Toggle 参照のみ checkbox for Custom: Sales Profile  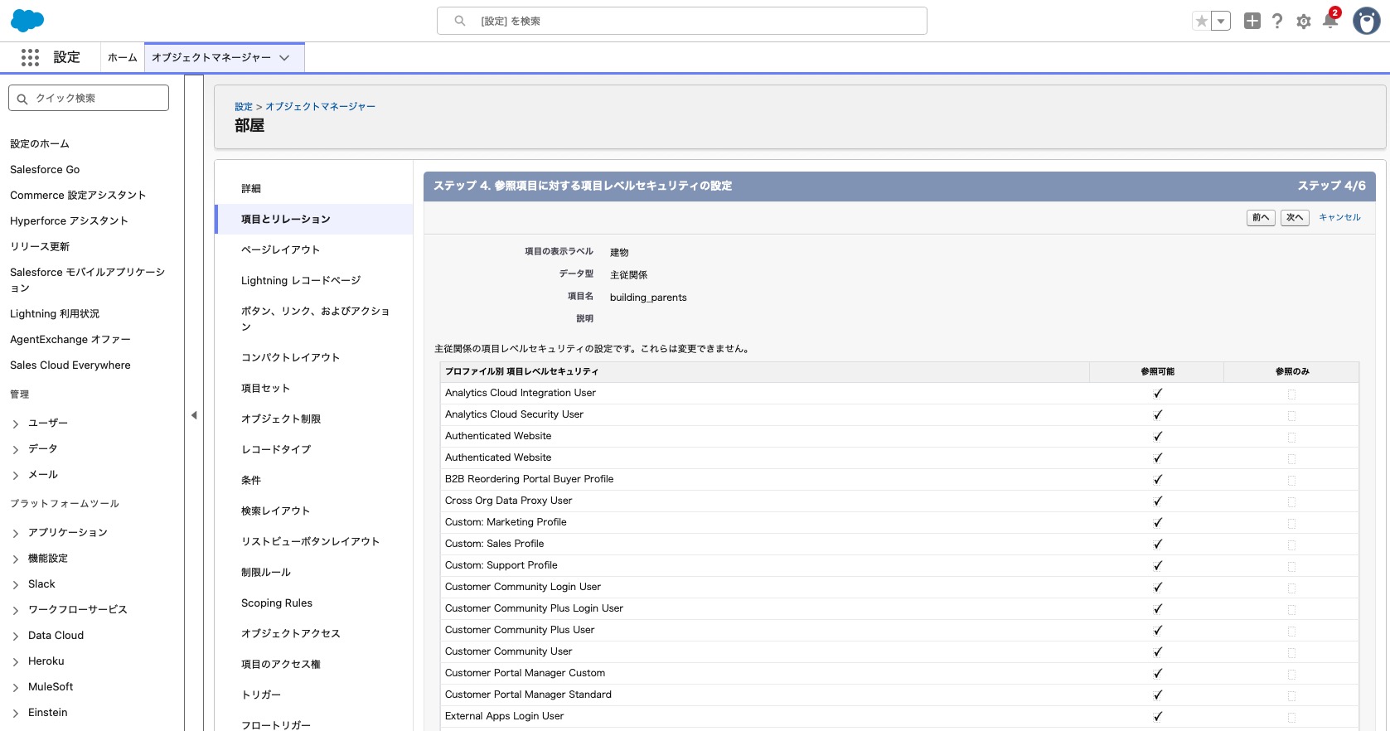[1291, 545]
